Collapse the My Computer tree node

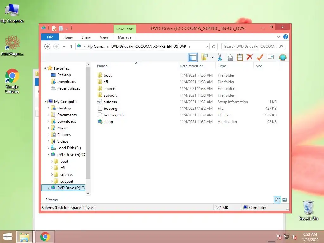click(x=45, y=101)
